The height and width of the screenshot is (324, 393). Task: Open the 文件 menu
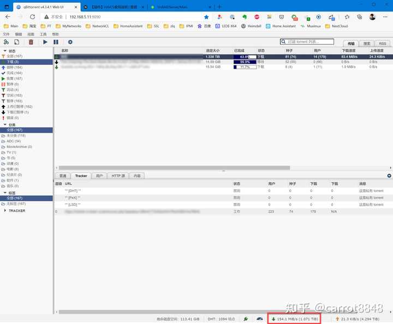[6, 34]
